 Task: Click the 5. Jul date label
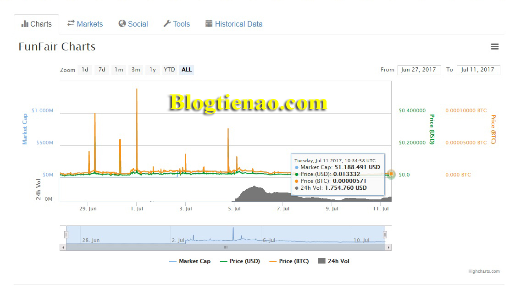pyautogui.click(x=234, y=209)
